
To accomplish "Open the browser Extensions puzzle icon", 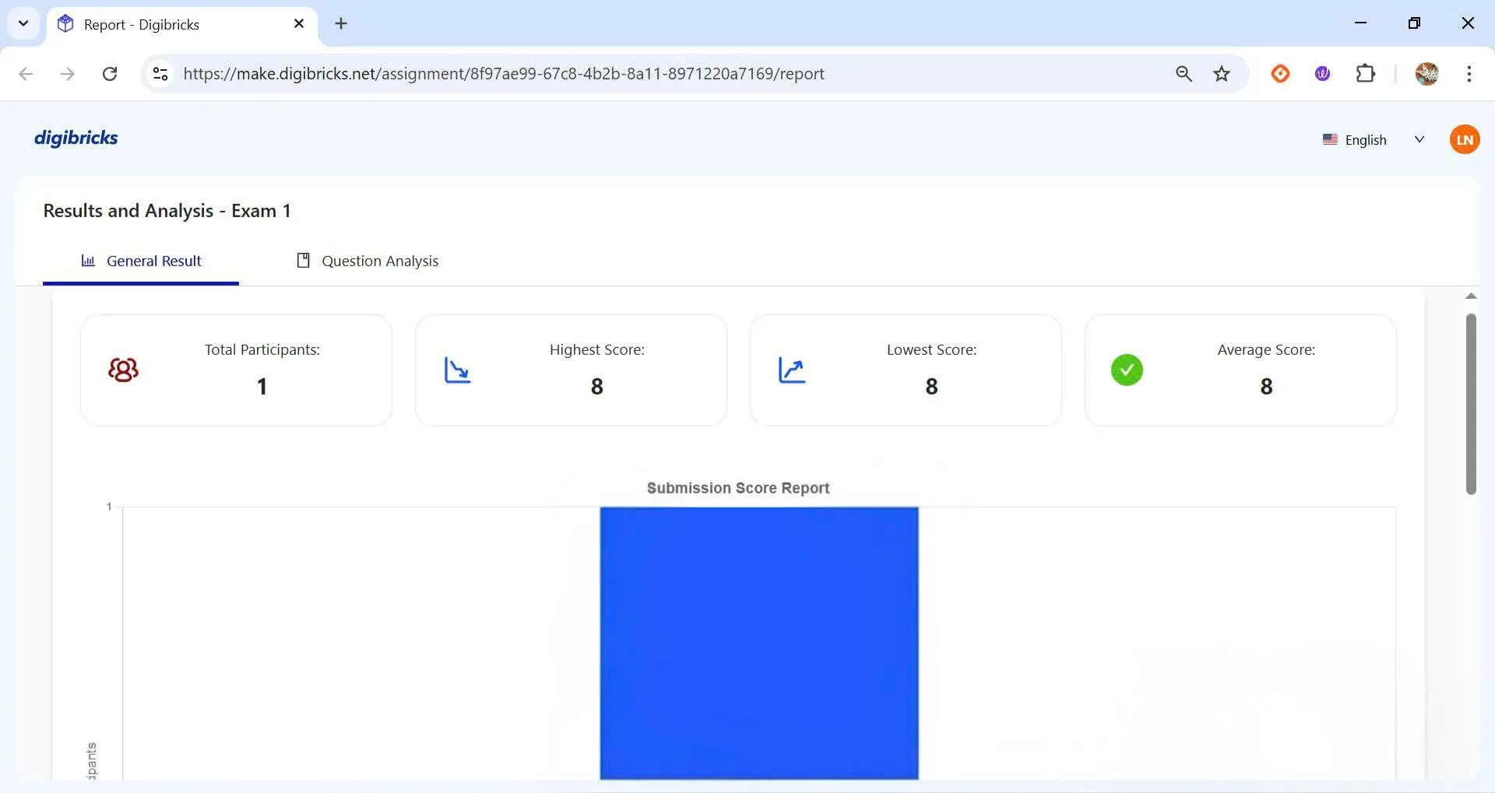I will pos(1365,74).
